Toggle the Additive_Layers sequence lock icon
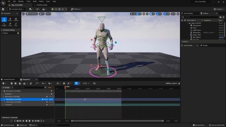The image size is (226, 127). [x=179, y=83]
